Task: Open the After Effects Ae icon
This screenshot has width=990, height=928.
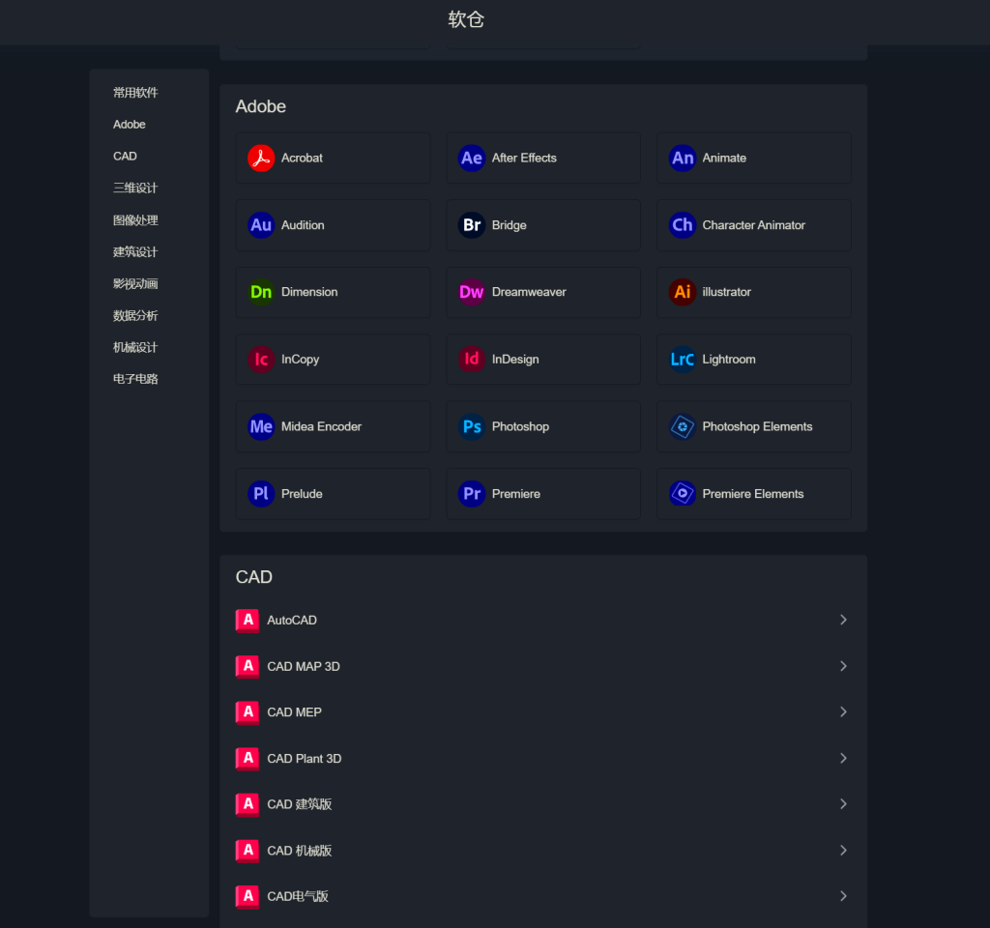Action: [x=472, y=158]
